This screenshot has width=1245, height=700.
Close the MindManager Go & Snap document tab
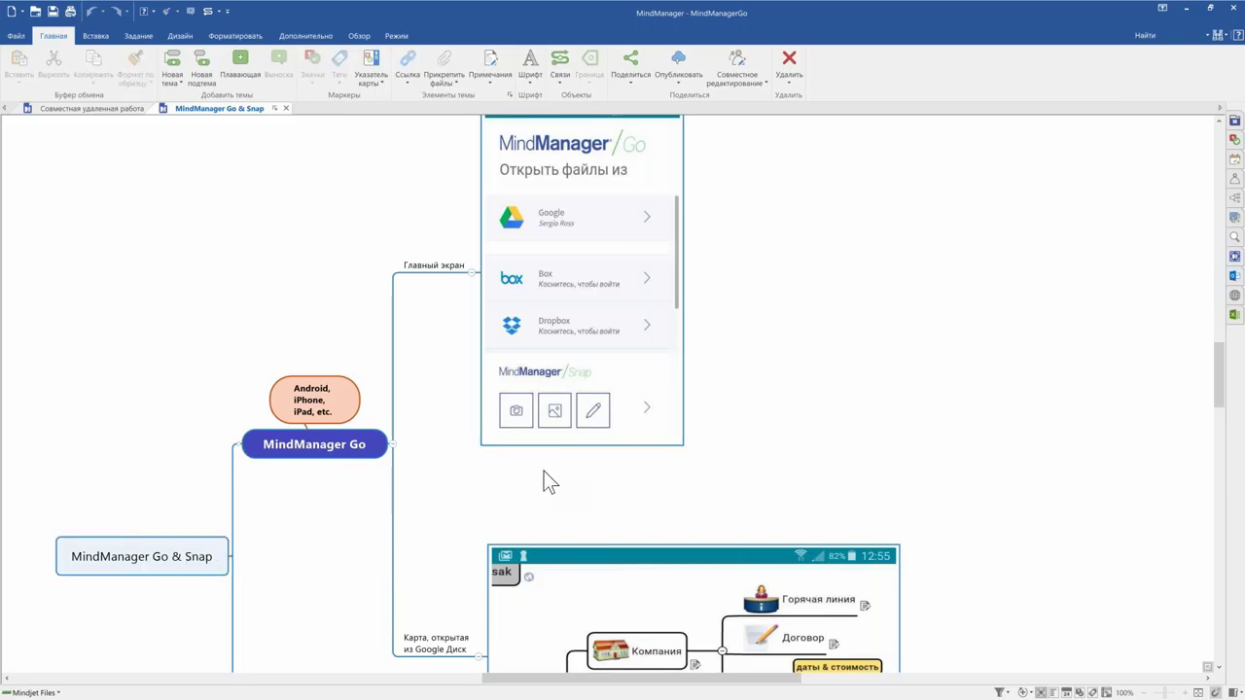point(286,108)
